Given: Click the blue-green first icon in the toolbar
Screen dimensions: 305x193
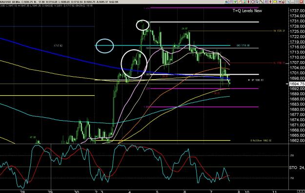Looking at the screenshot, I should click(226, 2).
